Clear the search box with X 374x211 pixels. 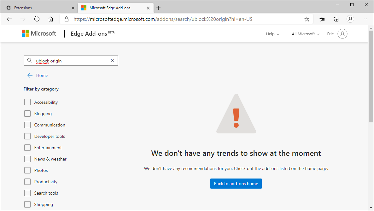[x=113, y=61]
